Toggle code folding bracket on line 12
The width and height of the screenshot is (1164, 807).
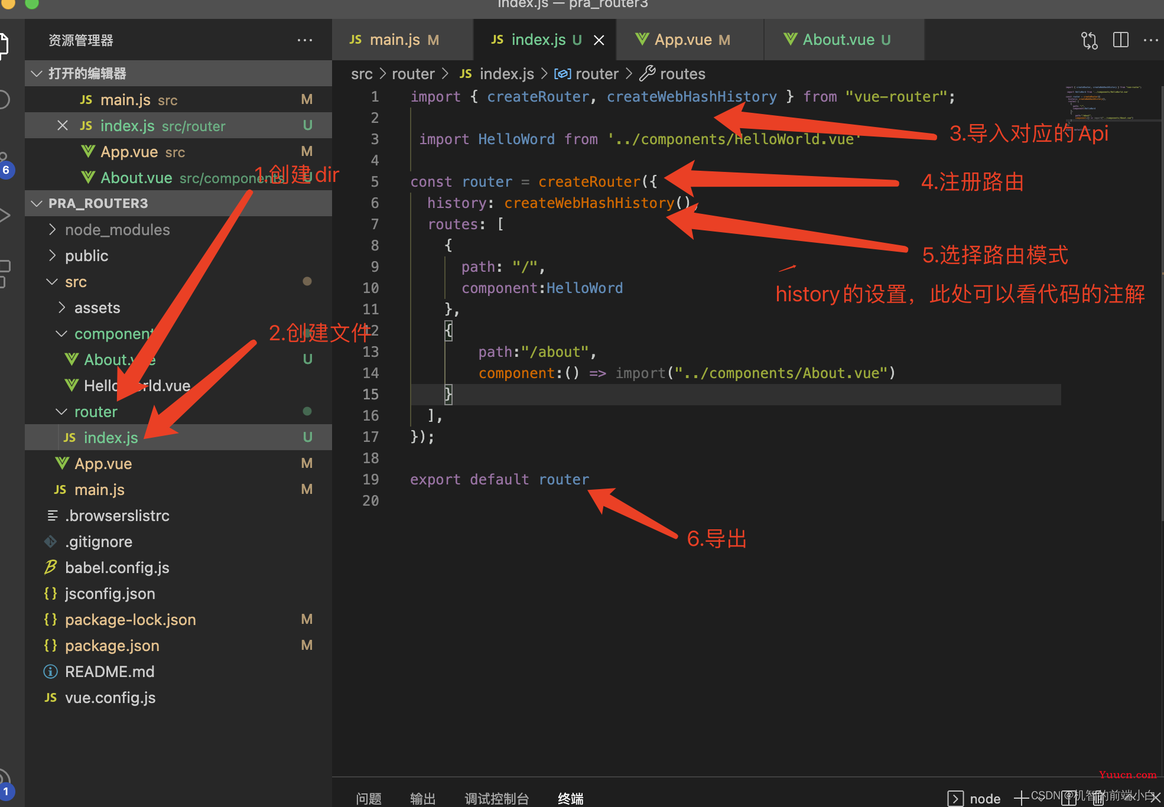click(448, 330)
